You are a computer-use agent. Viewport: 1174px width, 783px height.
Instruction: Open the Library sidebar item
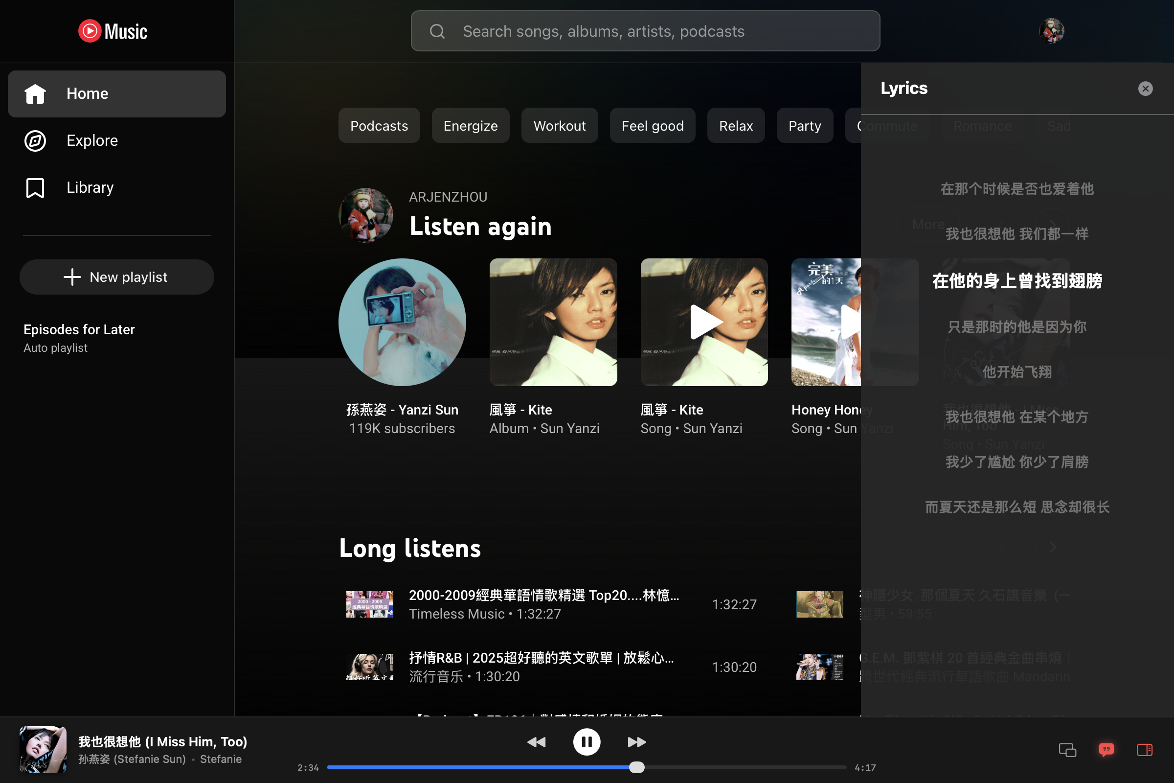117,188
